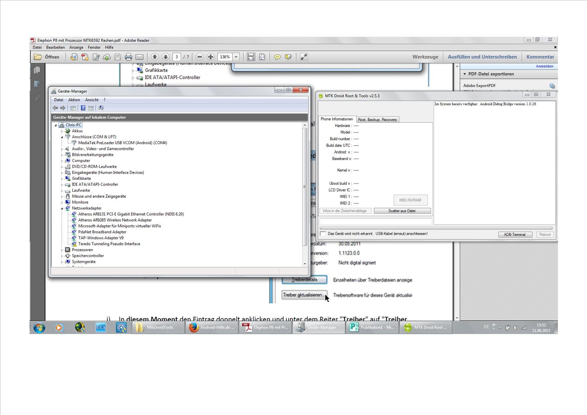This screenshot has width=587, height=415.
Task: Open Fenster menu in Adobe Reader
Action: (x=94, y=47)
